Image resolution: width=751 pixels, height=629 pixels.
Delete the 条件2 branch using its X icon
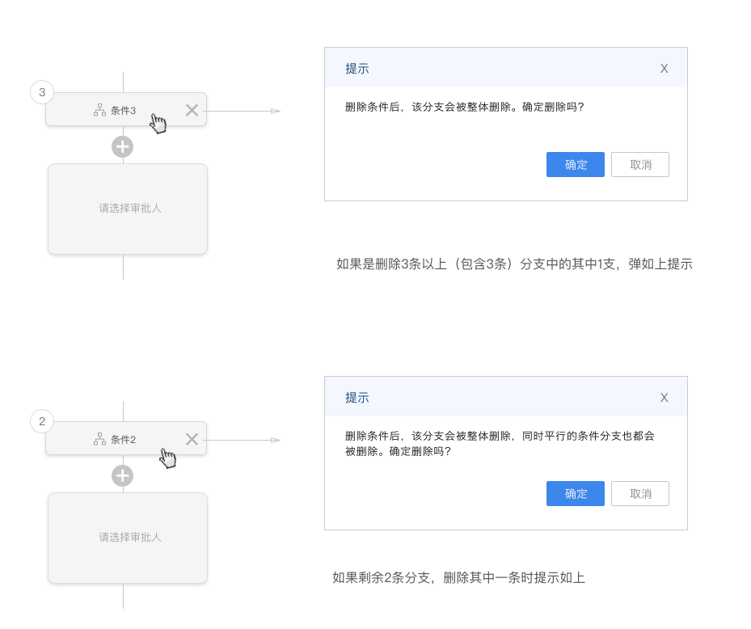(x=192, y=439)
